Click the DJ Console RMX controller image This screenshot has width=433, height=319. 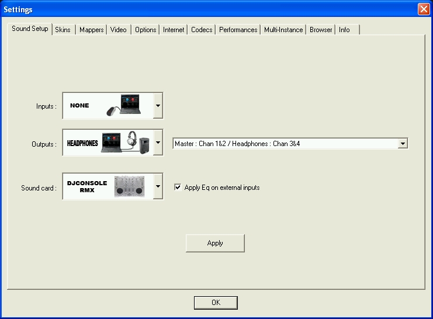(x=129, y=186)
